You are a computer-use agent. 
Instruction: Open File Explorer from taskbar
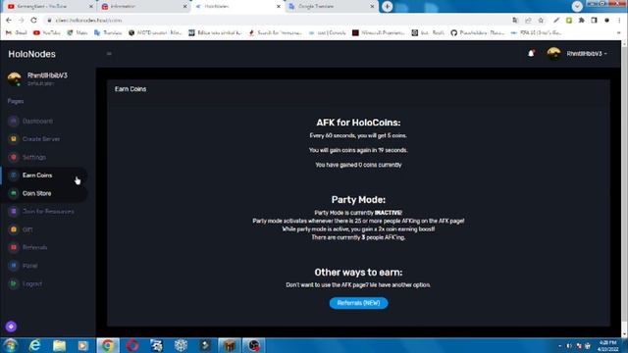click(x=59, y=345)
